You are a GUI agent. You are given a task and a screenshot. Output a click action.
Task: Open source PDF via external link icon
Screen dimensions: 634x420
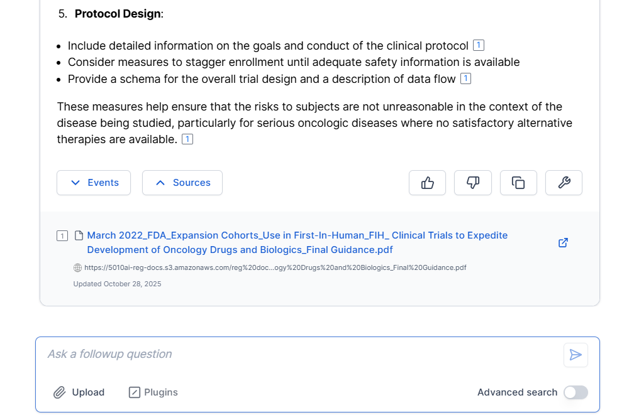pyautogui.click(x=564, y=242)
